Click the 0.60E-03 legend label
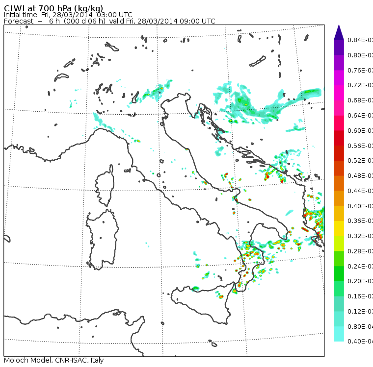 pos(360,131)
